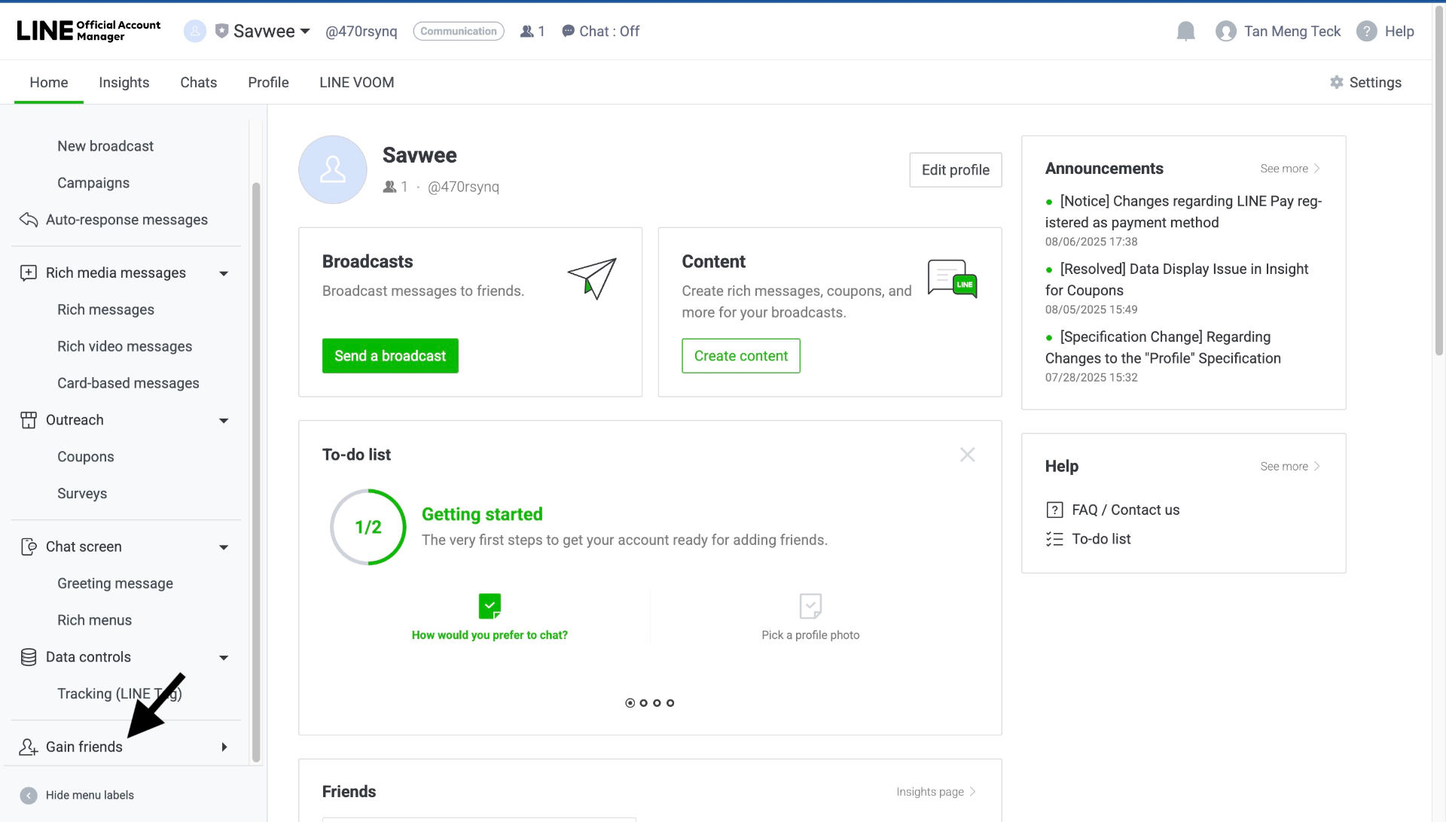The height and width of the screenshot is (822, 1446).
Task: Go to the Insights page link
Action: [936, 792]
